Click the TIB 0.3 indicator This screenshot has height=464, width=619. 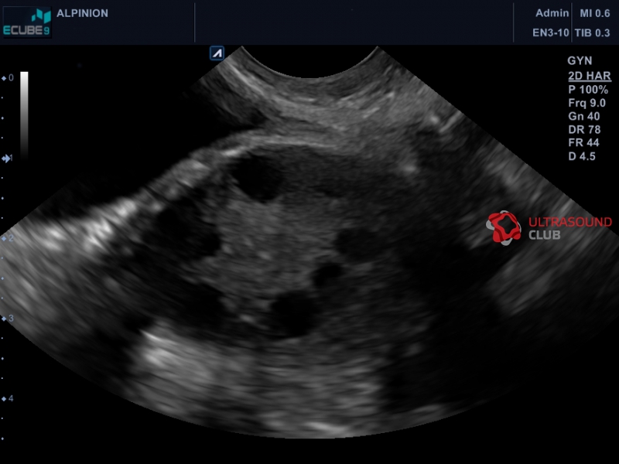tap(592, 32)
